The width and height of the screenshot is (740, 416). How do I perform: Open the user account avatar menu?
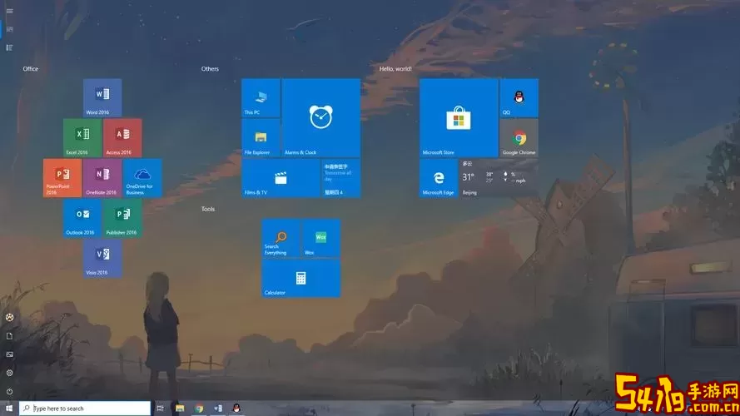pyautogui.click(x=9, y=318)
